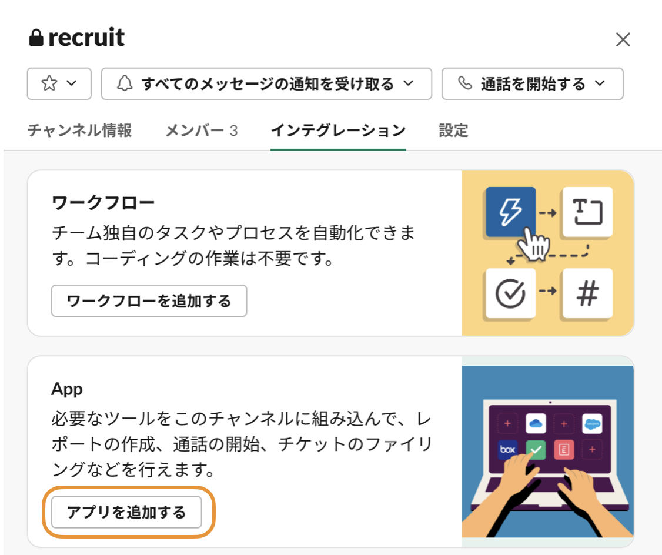Click the Salesforce cloud icon on laptop
662x555 pixels.
(x=592, y=424)
